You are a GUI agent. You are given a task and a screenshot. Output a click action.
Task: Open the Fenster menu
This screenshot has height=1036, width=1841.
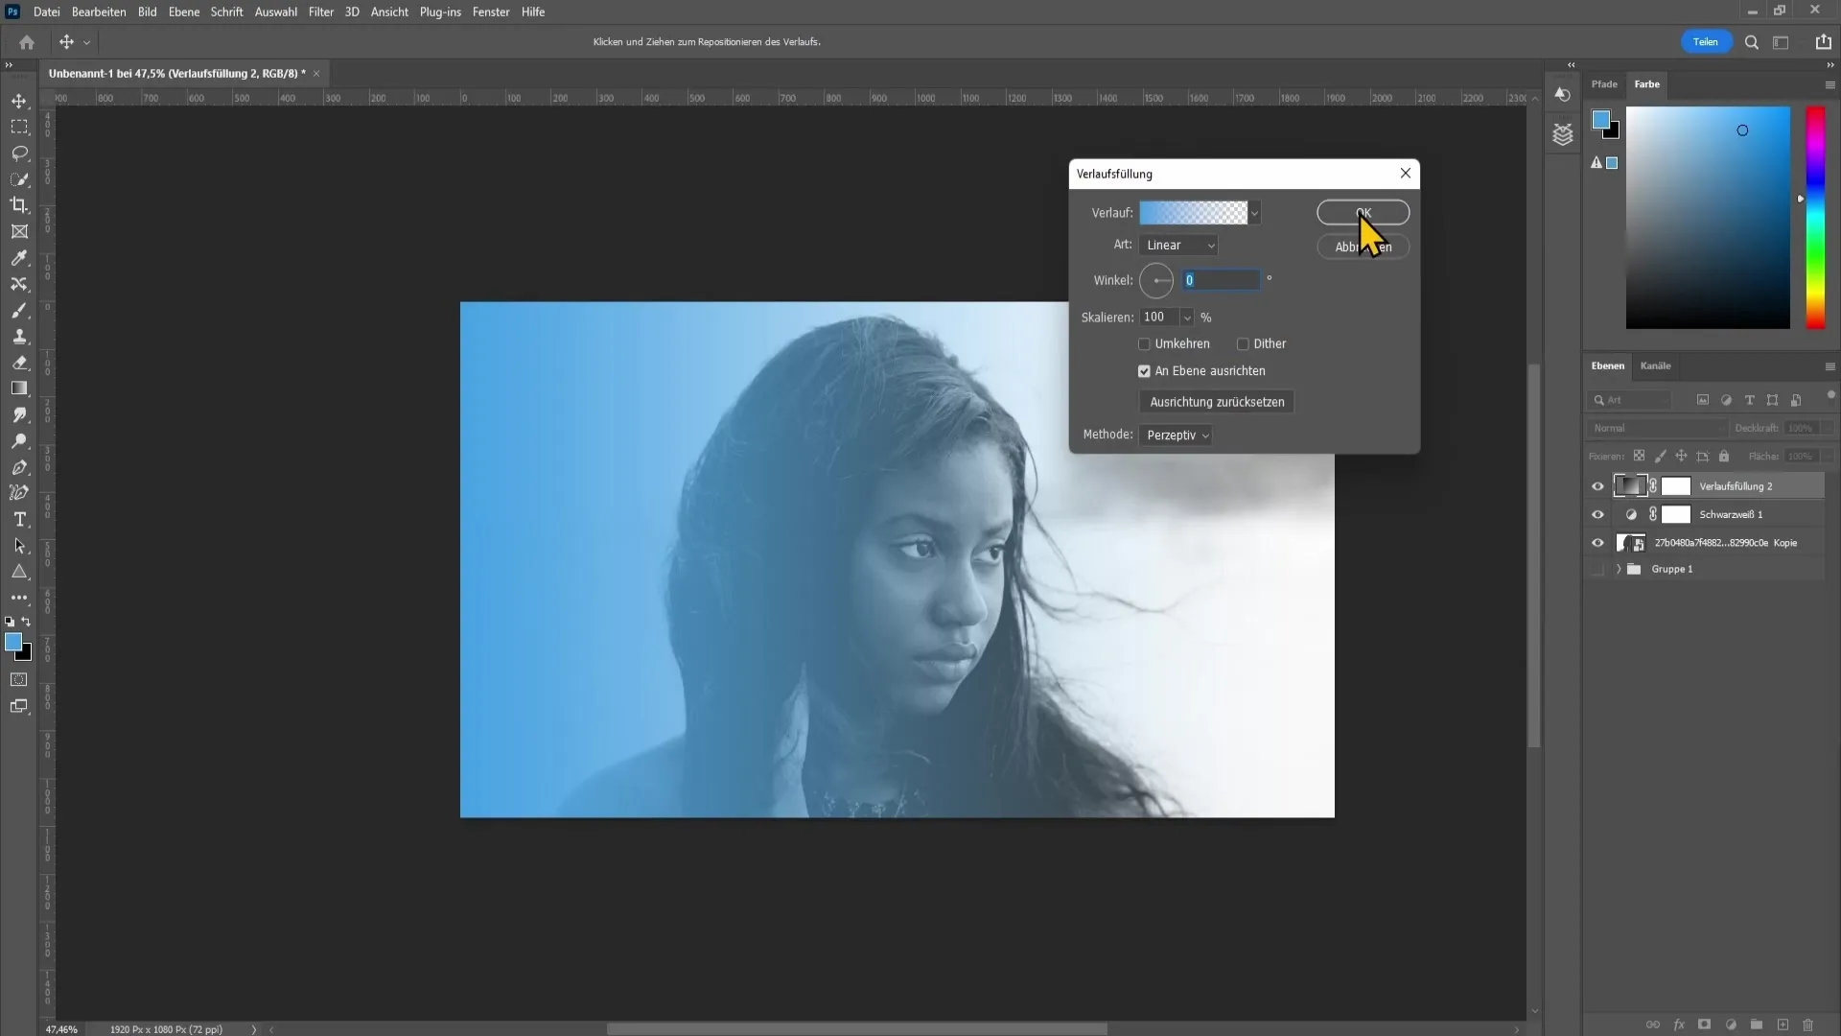491,12
